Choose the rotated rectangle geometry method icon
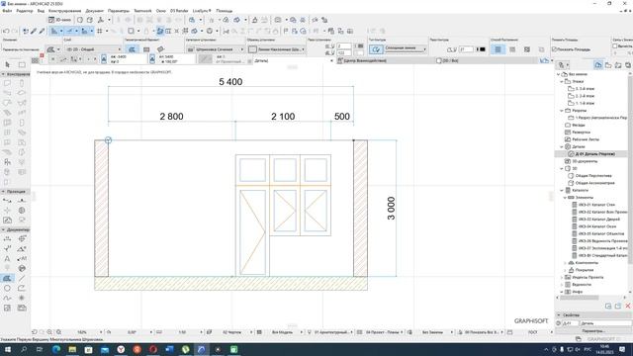633x356 pixels. point(160,49)
